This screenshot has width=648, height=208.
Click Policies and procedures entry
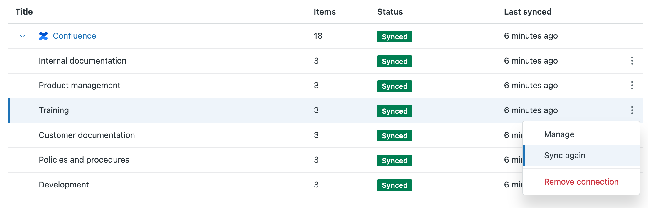pyautogui.click(x=84, y=160)
